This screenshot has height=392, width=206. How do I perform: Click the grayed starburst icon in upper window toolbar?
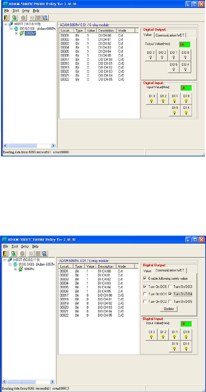pyautogui.click(x=32, y=18)
